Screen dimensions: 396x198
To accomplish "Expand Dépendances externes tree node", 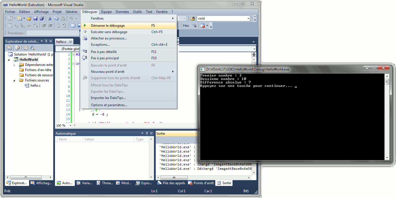I will (14, 65).
